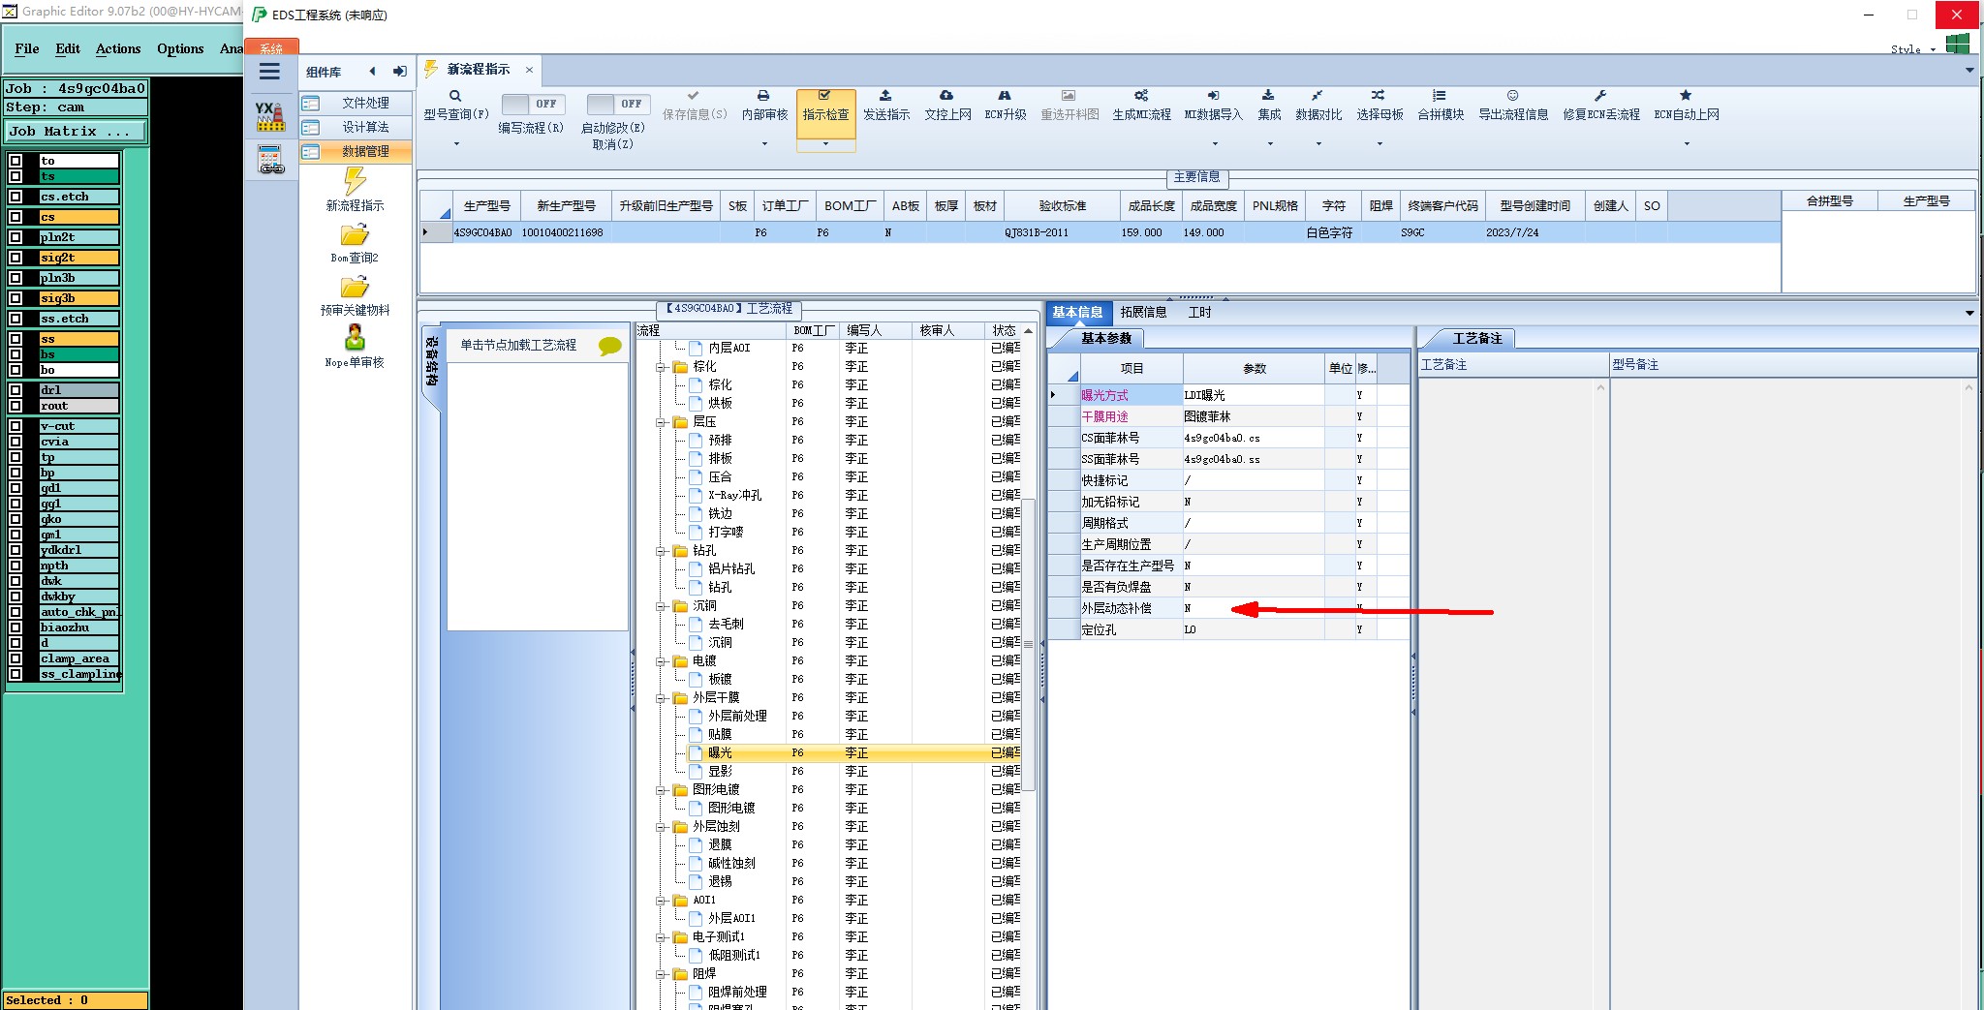This screenshot has height=1010, width=1984.
Task: Open 文件处理 in component library
Action: [x=356, y=103]
